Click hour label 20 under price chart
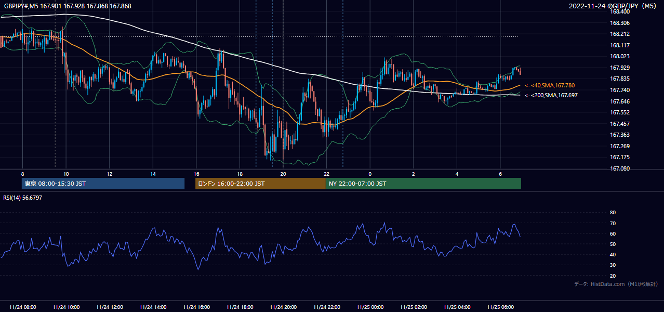The height and width of the screenshot is (312, 664). pos(283,174)
